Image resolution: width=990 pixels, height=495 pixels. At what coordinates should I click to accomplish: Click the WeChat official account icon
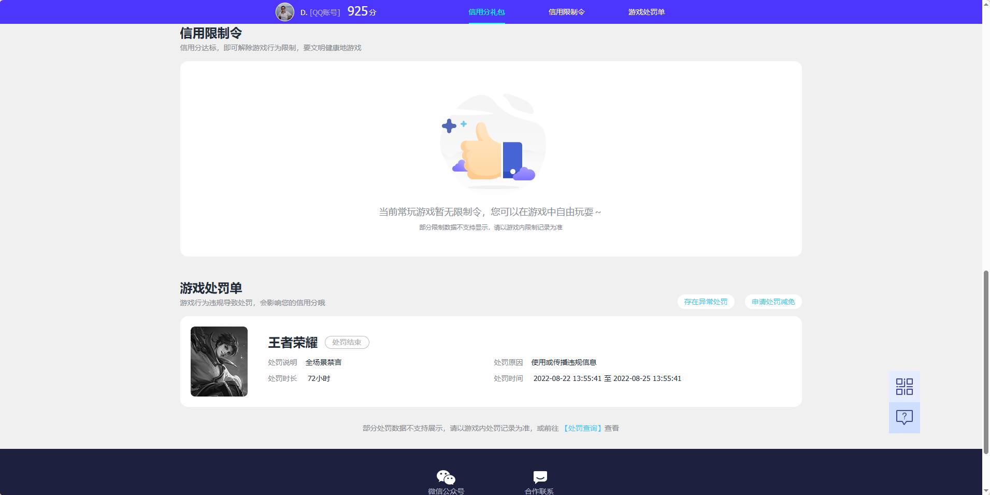446,477
